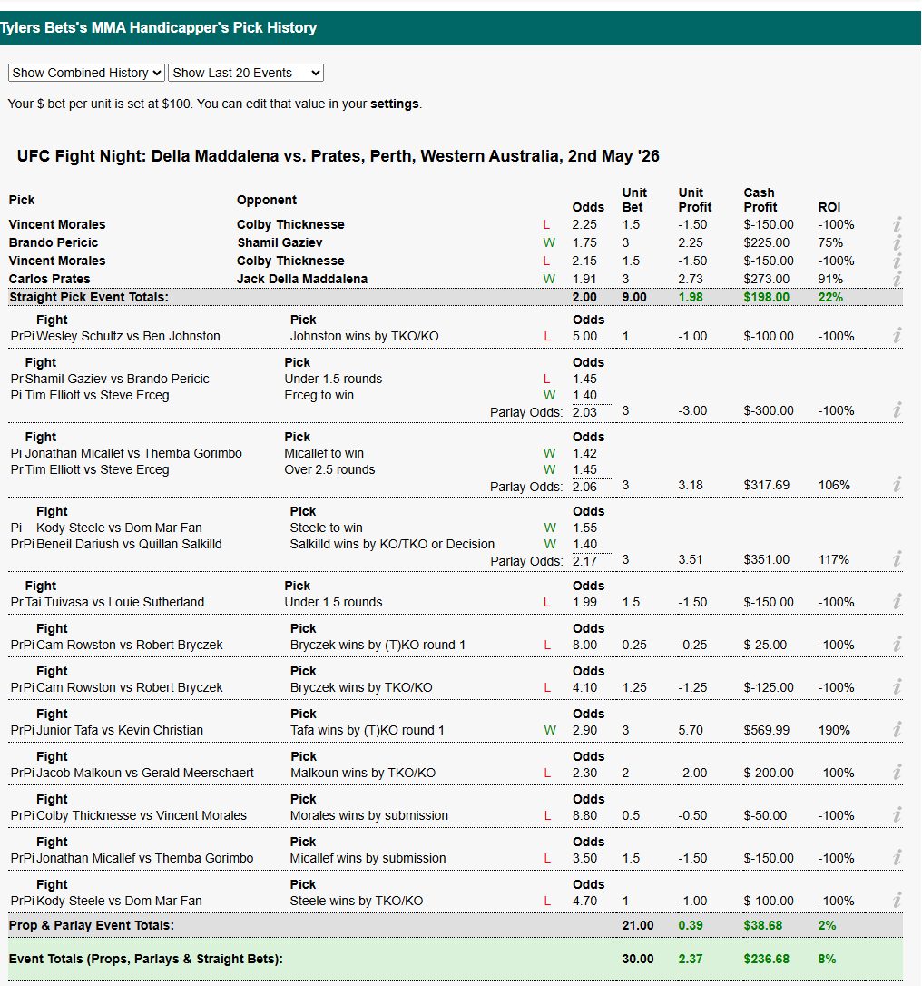Click info icon for Morales wins by submission
This screenshot has height=986, width=922.
coord(897,815)
